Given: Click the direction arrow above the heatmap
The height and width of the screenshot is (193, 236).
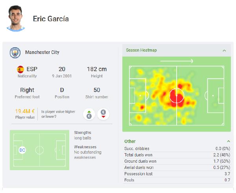Looking at the screenshot, I should [x=177, y=61].
